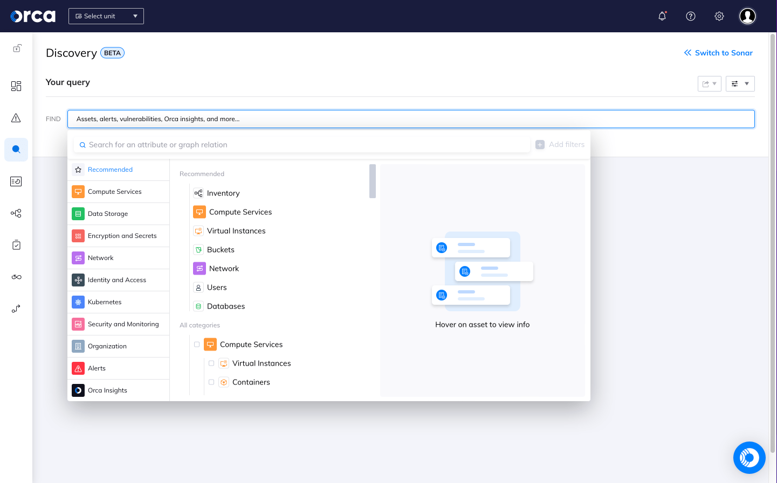Click the Databases icon in Recommended list
Image resolution: width=777 pixels, height=483 pixels.
click(198, 306)
